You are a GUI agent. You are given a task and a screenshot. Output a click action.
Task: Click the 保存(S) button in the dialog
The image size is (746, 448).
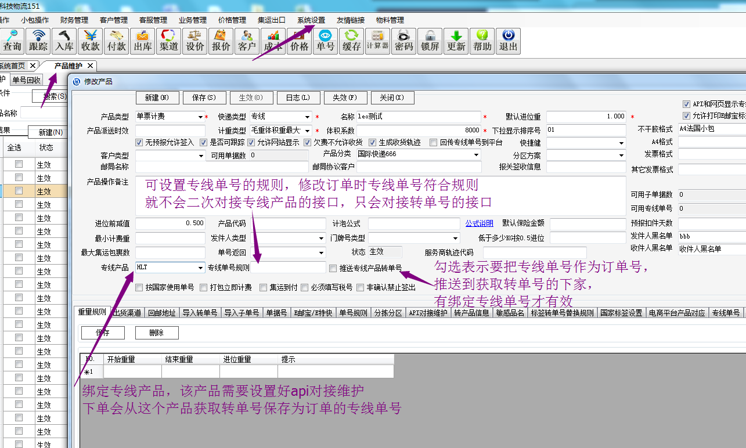203,97
